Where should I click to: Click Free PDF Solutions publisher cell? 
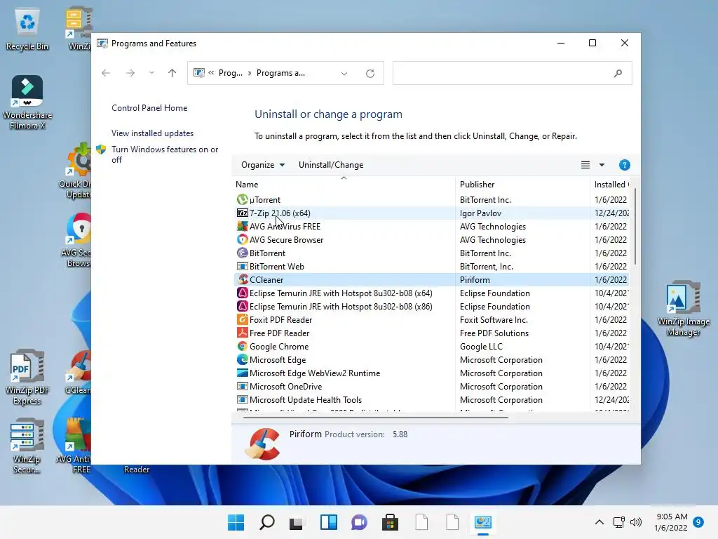coord(494,333)
